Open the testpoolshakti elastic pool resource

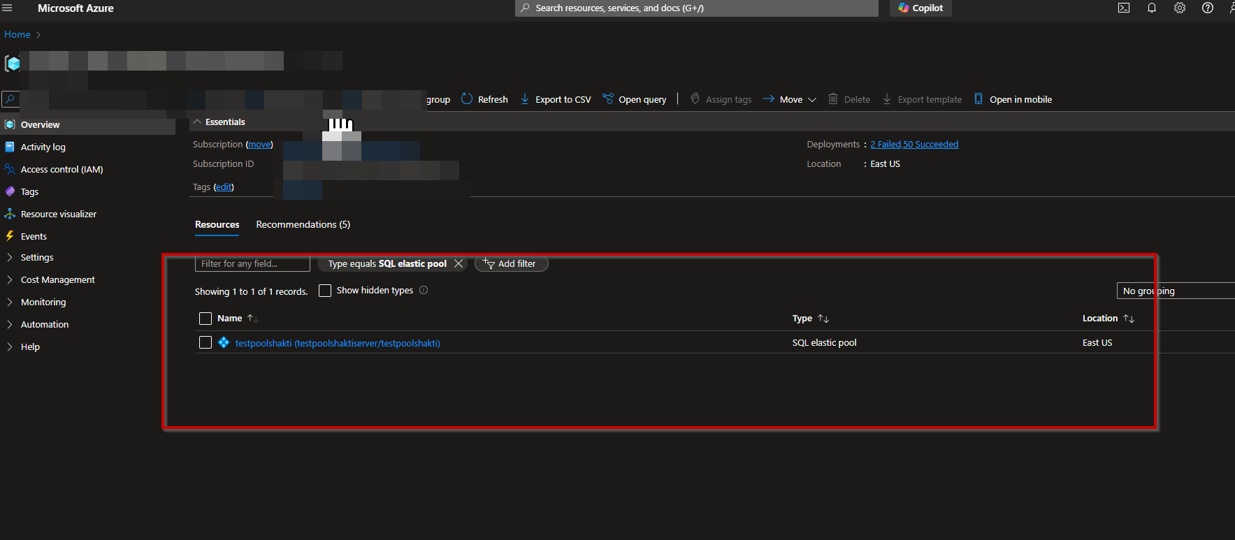click(338, 343)
